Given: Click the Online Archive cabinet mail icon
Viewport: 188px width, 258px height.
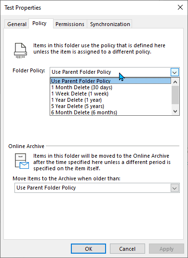Looking at the screenshot, I should point(22,161).
